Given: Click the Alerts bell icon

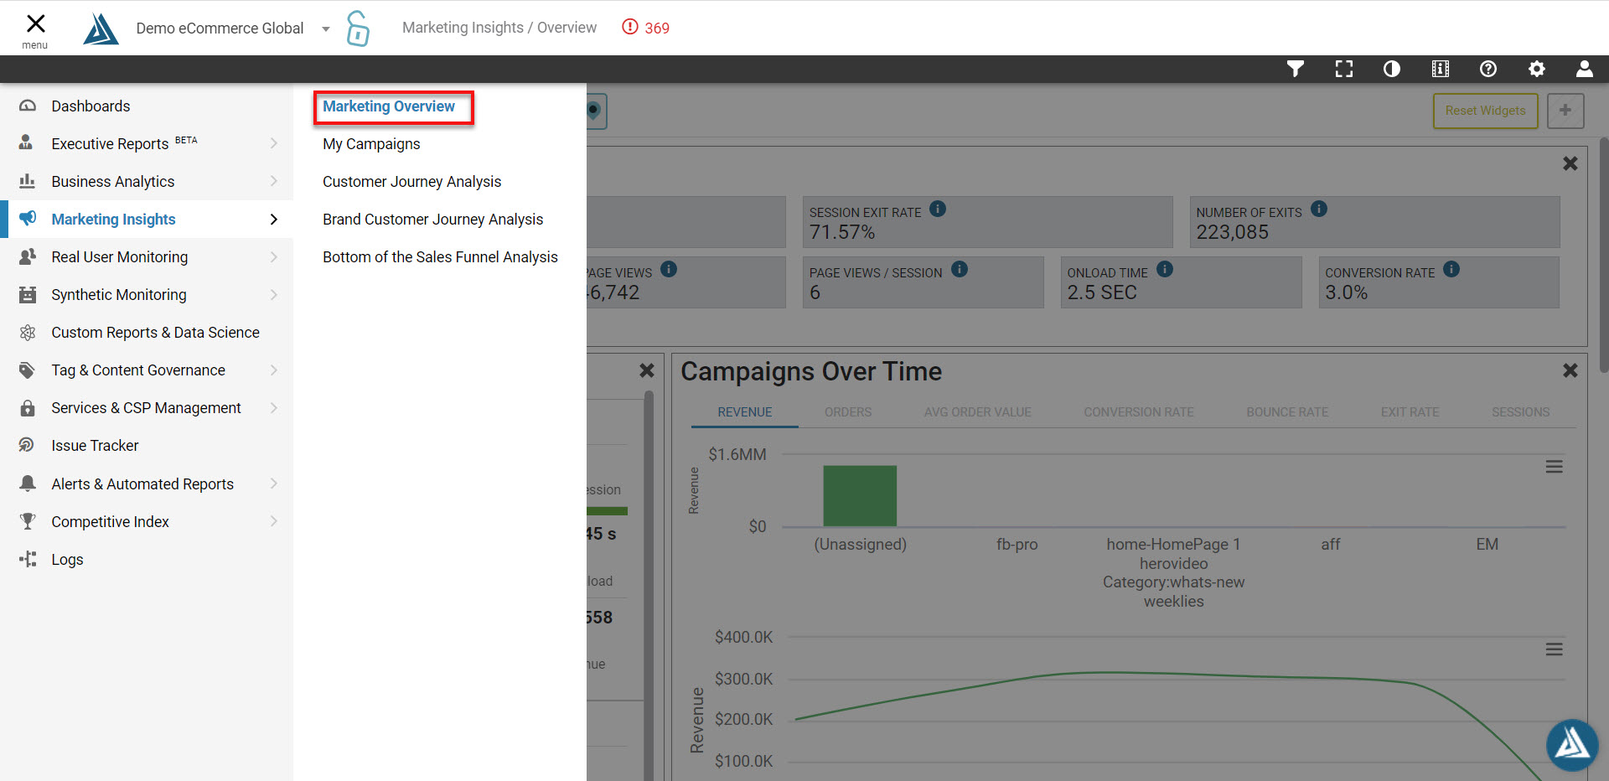Looking at the screenshot, I should tap(28, 484).
